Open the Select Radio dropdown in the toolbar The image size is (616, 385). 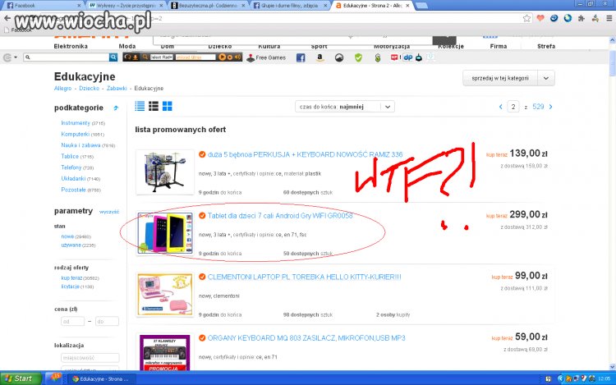click(162, 57)
